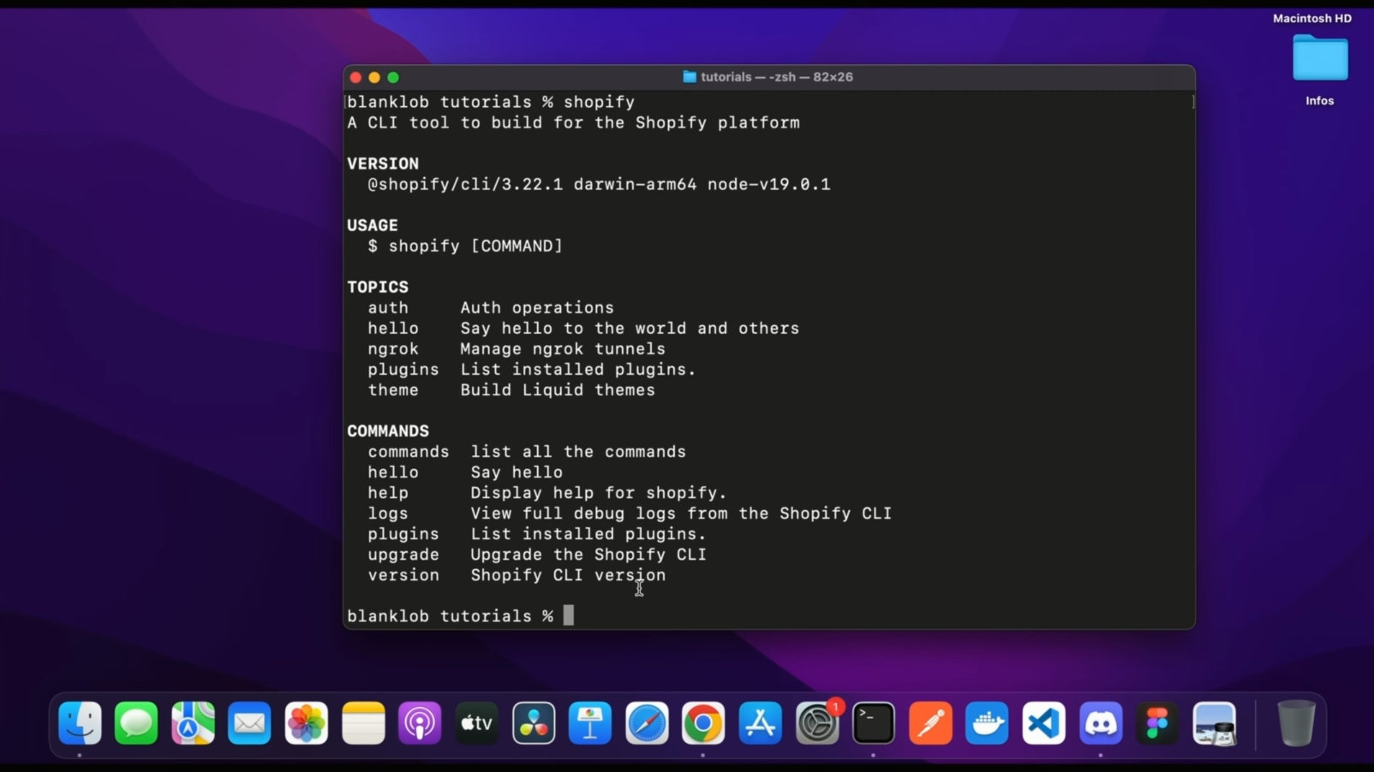Open Apple Podcasts from the Dock
Viewport: 1374px width, 772px height.
[x=420, y=723]
